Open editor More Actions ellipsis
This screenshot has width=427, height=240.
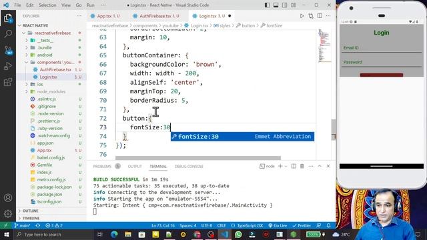pos(328,16)
